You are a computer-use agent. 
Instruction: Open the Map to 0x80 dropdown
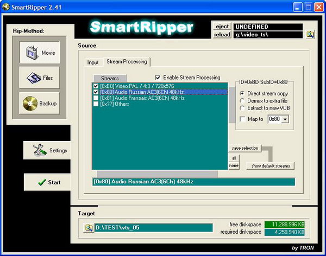click(285, 119)
